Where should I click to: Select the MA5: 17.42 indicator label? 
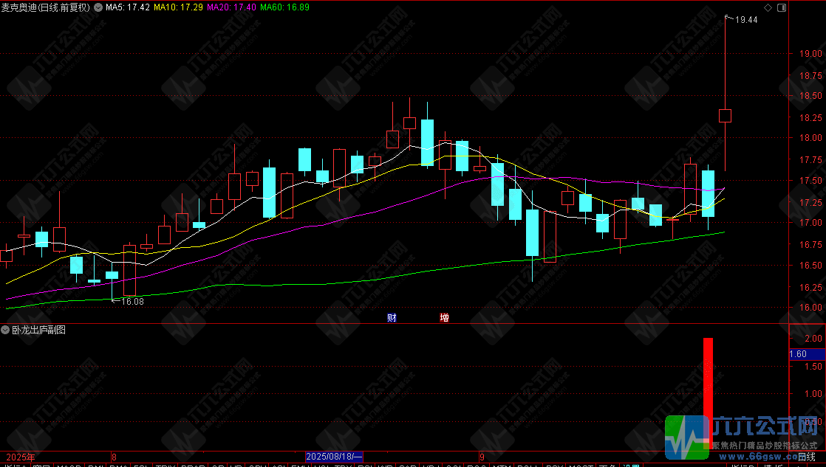point(128,7)
